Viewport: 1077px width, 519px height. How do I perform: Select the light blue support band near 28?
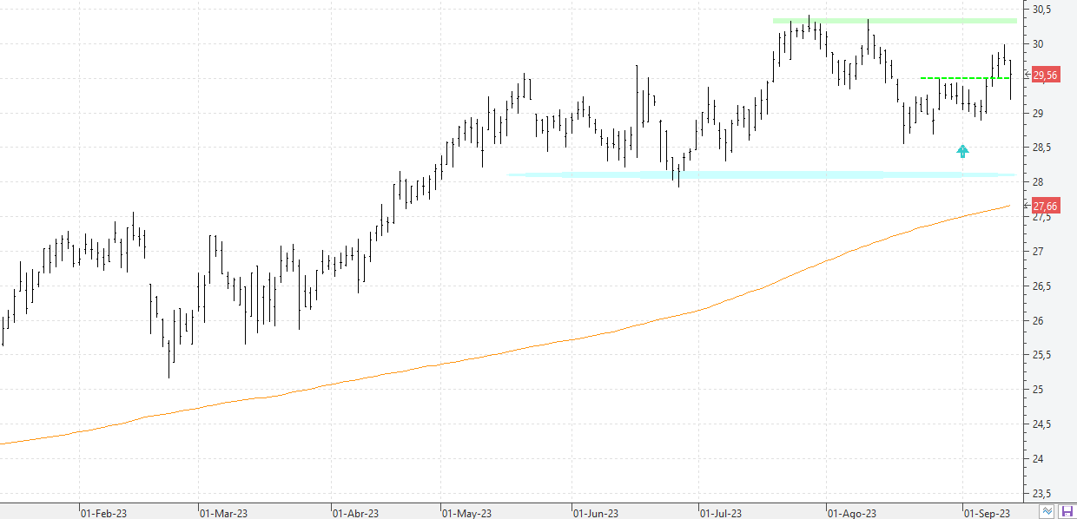pyautogui.click(x=761, y=174)
